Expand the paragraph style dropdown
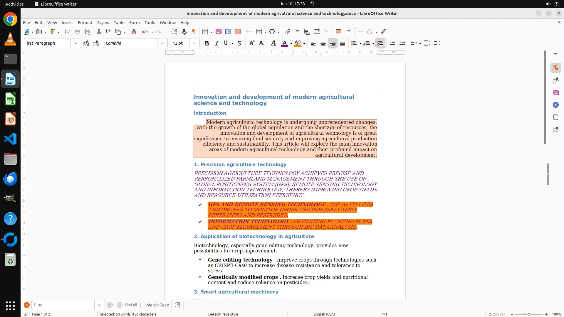 pos(76,43)
